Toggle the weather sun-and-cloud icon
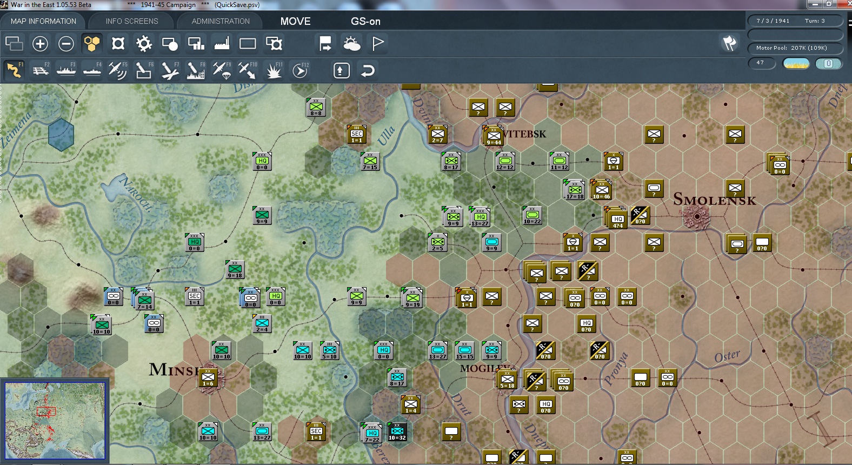This screenshot has height=465, width=852. 351,43
